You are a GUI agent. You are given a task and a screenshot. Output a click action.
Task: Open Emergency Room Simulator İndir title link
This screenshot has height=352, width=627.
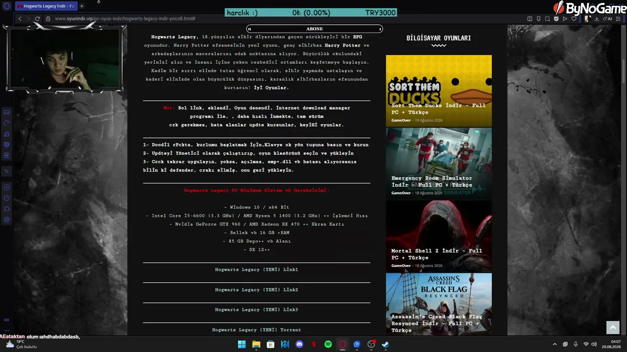coord(432,181)
